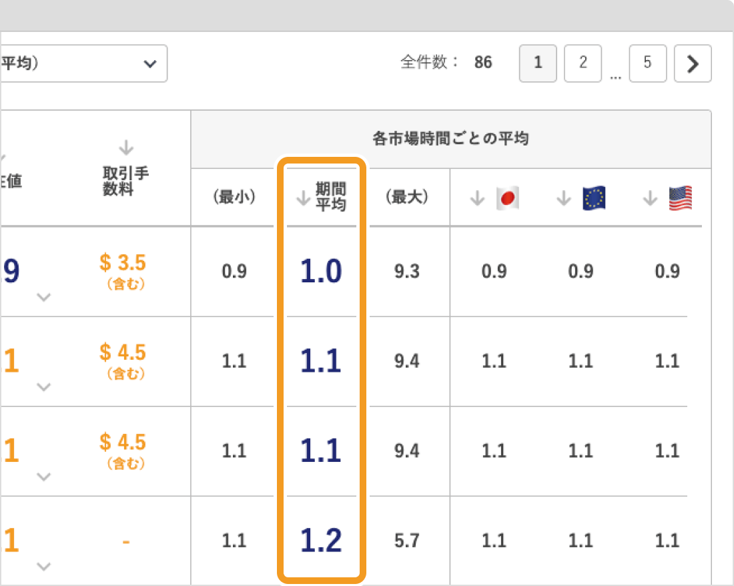Click the Japan flag market column icon

click(x=508, y=198)
